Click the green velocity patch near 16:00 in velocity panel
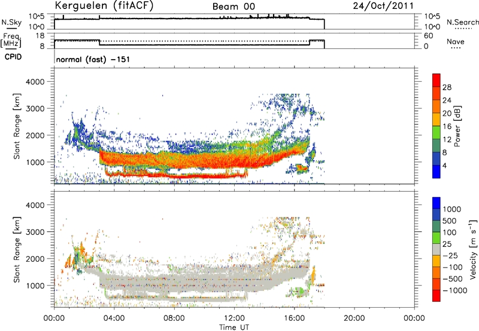This screenshot has width=479, height=331. click(x=299, y=292)
